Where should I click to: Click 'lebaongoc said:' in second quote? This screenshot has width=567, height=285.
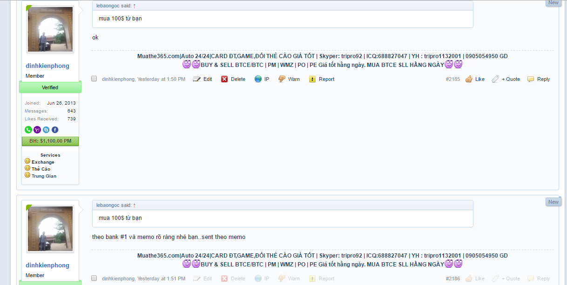[x=114, y=205]
